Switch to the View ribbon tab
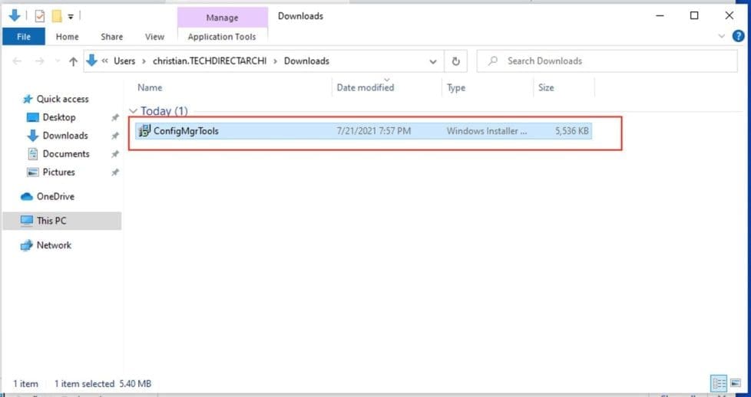 click(154, 36)
